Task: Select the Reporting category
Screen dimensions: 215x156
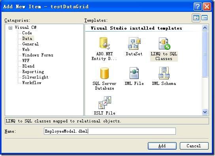Action: 33,71
